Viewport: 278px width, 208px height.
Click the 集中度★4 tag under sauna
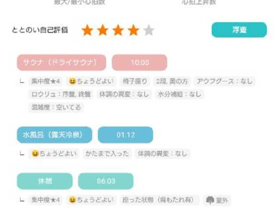click(46, 81)
